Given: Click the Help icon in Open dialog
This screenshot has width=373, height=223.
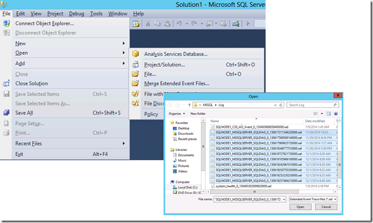Looking at the screenshot, I should pos(335,114).
